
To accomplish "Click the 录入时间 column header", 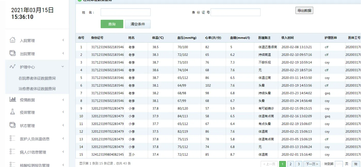I will [x=287, y=38].
